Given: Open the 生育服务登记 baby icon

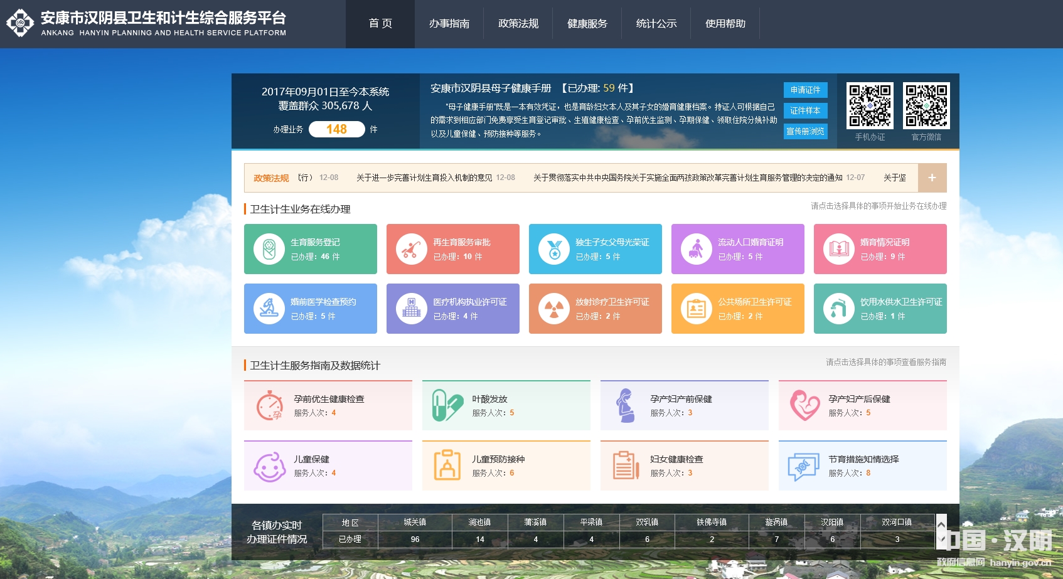Looking at the screenshot, I should [x=269, y=249].
